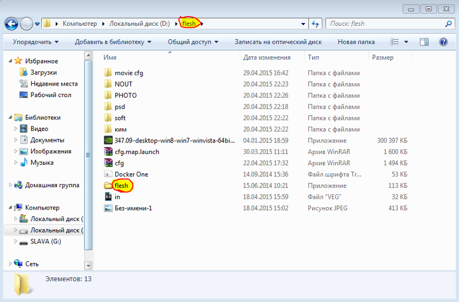Screen dimensions: 459x302
Task: Click date 29.04.2015 16:42 of movie cfg
Action: (266, 73)
